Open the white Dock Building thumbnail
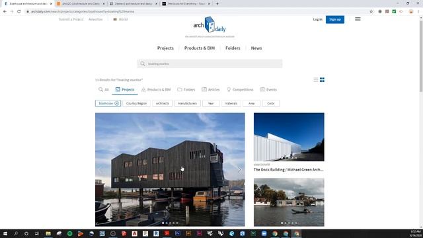This screenshot has height=238, width=423. (289, 137)
